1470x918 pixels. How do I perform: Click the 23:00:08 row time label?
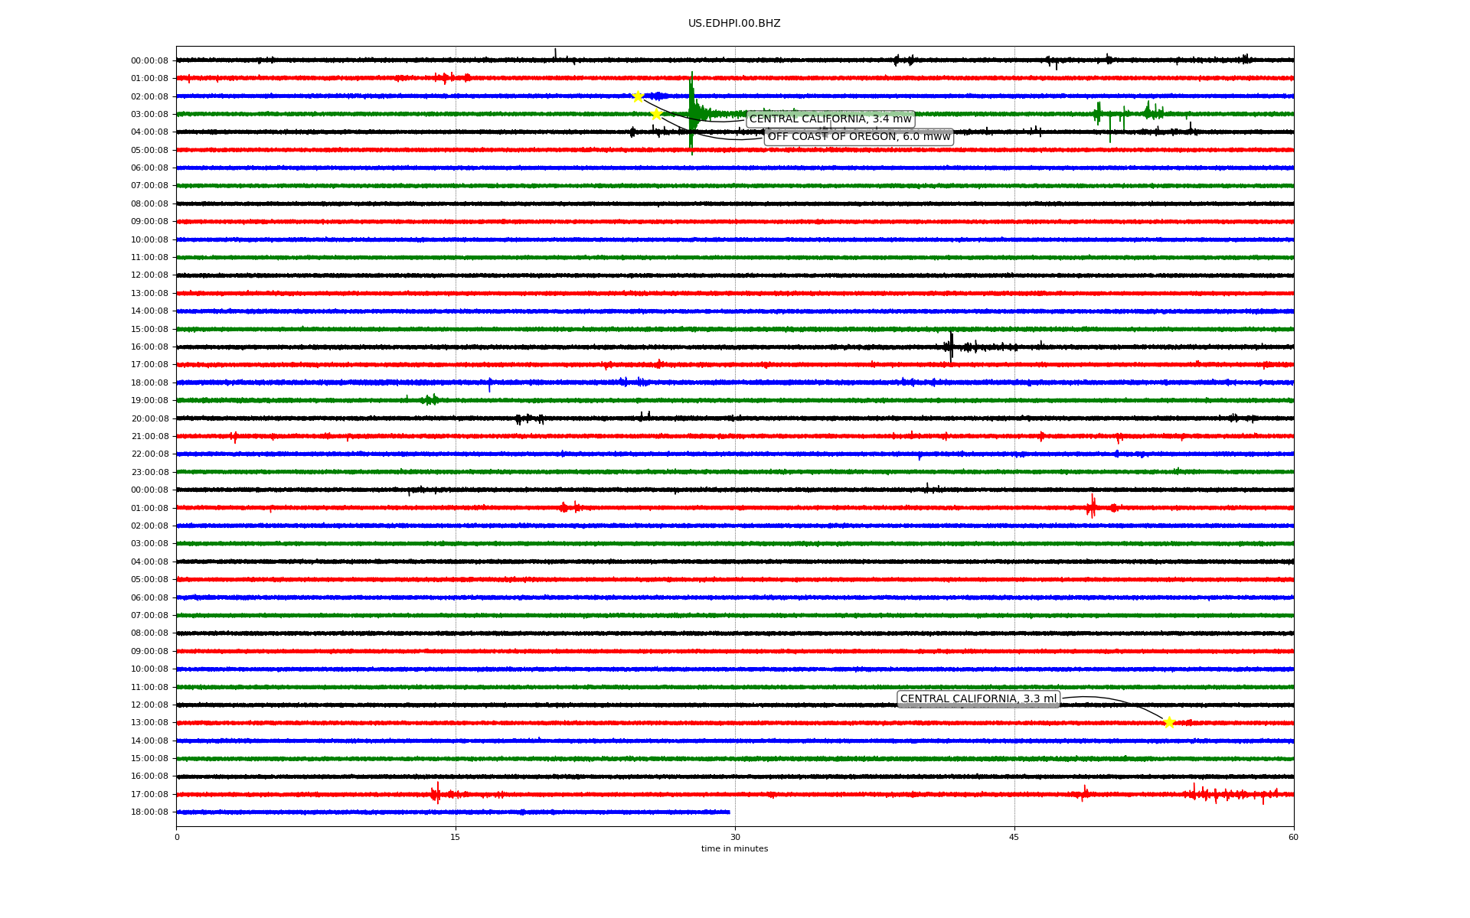tap(149, 472)
